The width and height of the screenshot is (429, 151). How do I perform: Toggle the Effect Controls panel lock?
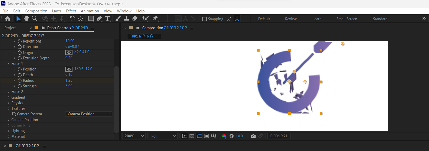43,27
